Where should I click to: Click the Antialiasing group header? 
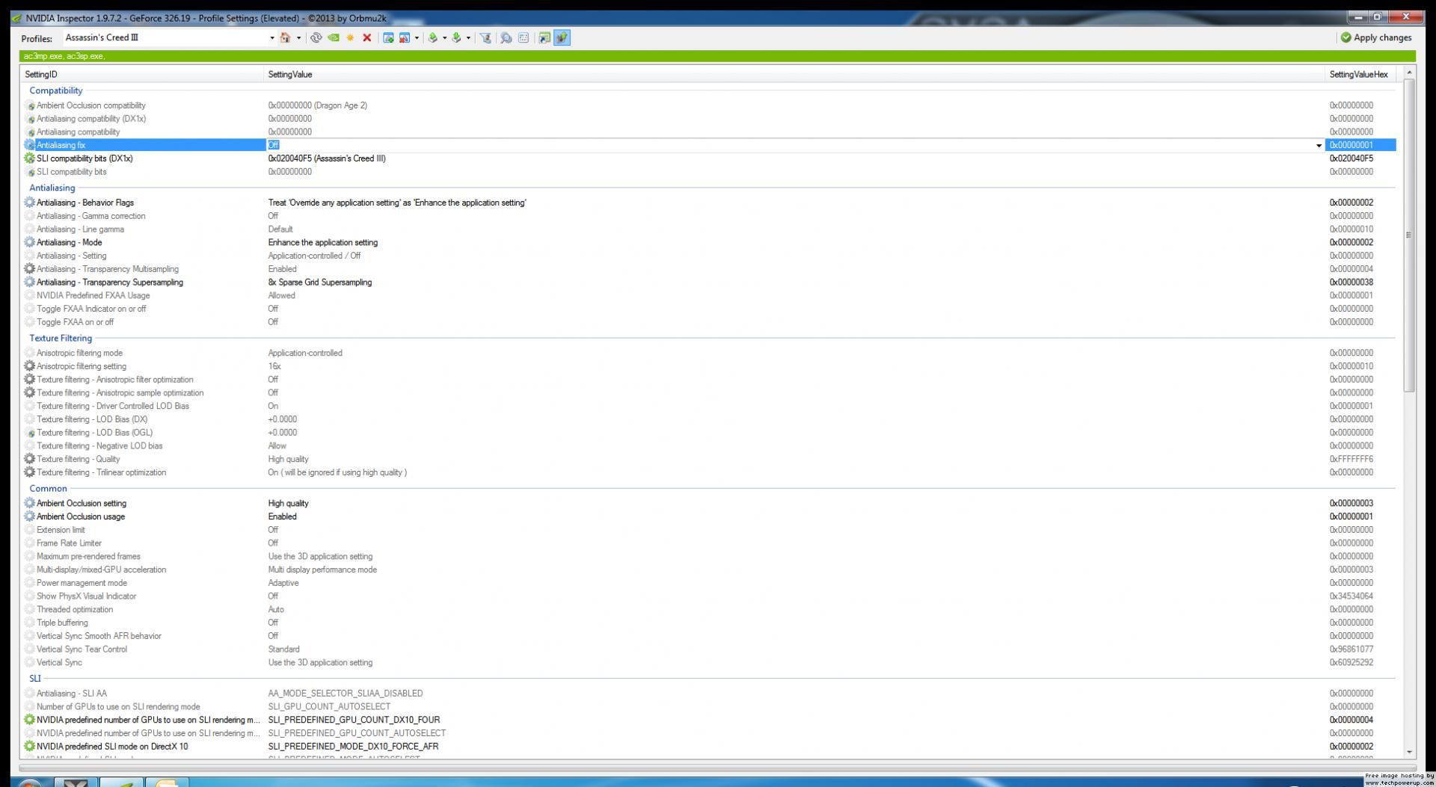[52, 188]
